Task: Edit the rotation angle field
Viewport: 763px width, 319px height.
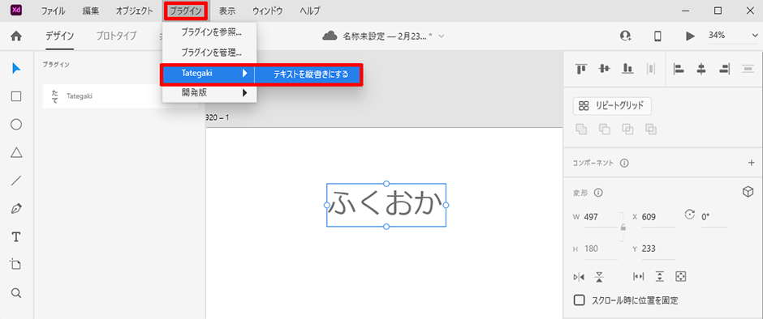Action: (x=713, y=217)
